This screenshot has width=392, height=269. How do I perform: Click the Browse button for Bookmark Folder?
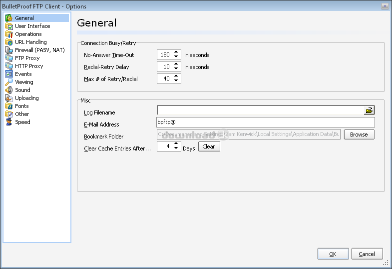(359, 134)
